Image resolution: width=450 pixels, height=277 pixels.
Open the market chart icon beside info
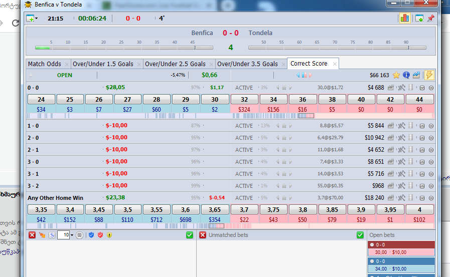coord(416,75)
